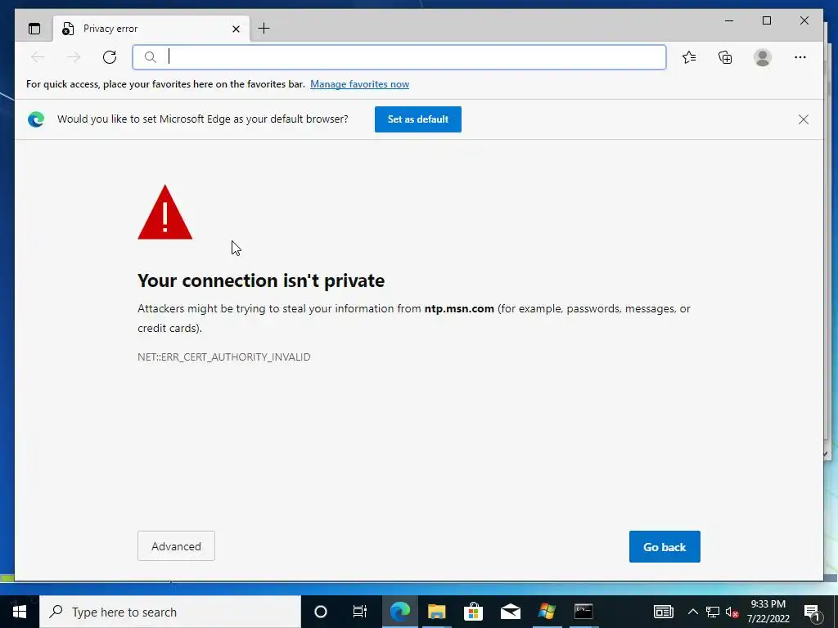Open Mail app from taskbar

tap(511, 612)
